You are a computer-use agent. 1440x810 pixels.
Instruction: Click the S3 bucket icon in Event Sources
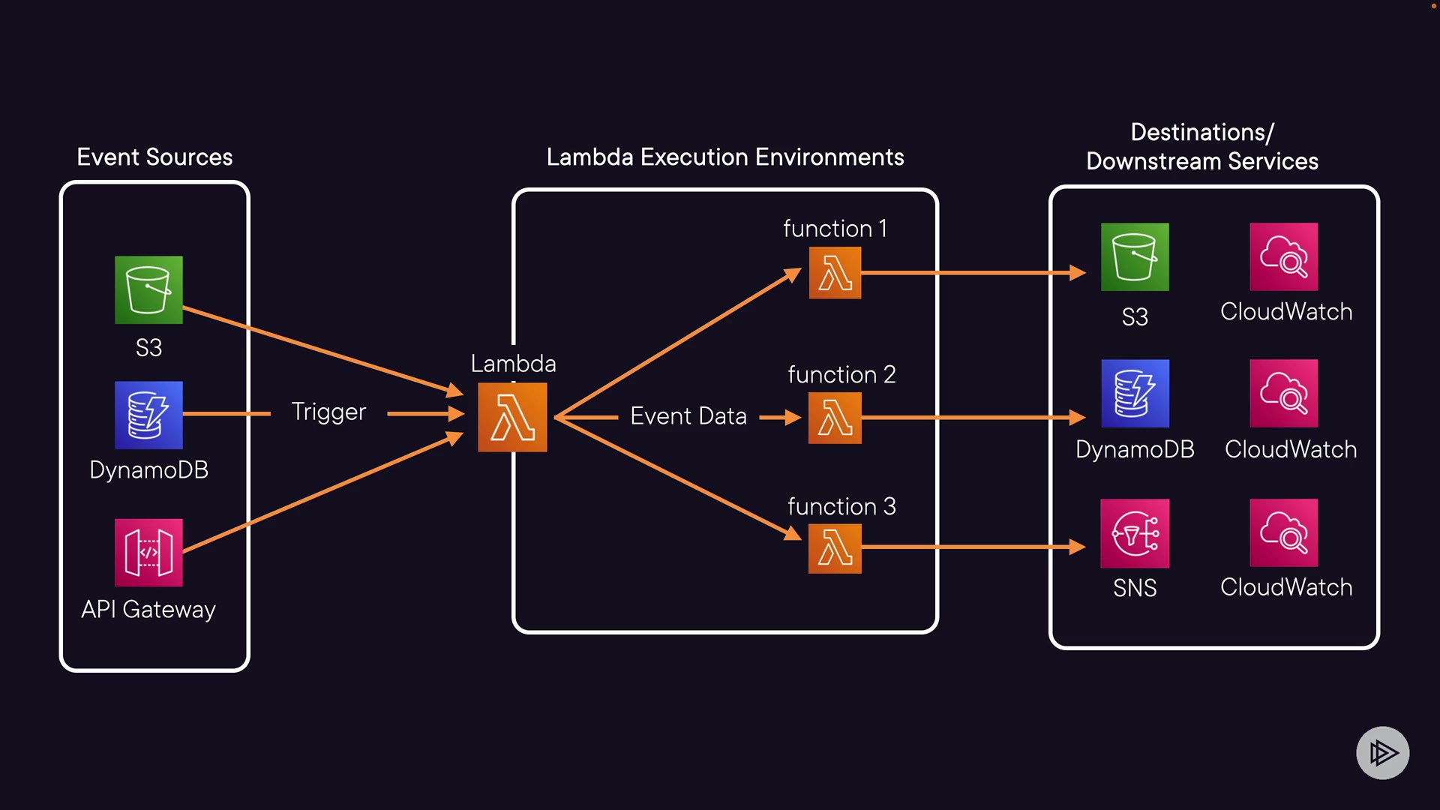(148, 290)
